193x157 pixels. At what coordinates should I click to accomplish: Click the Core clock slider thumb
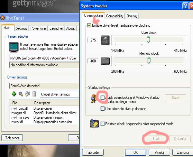click(148, 40)
